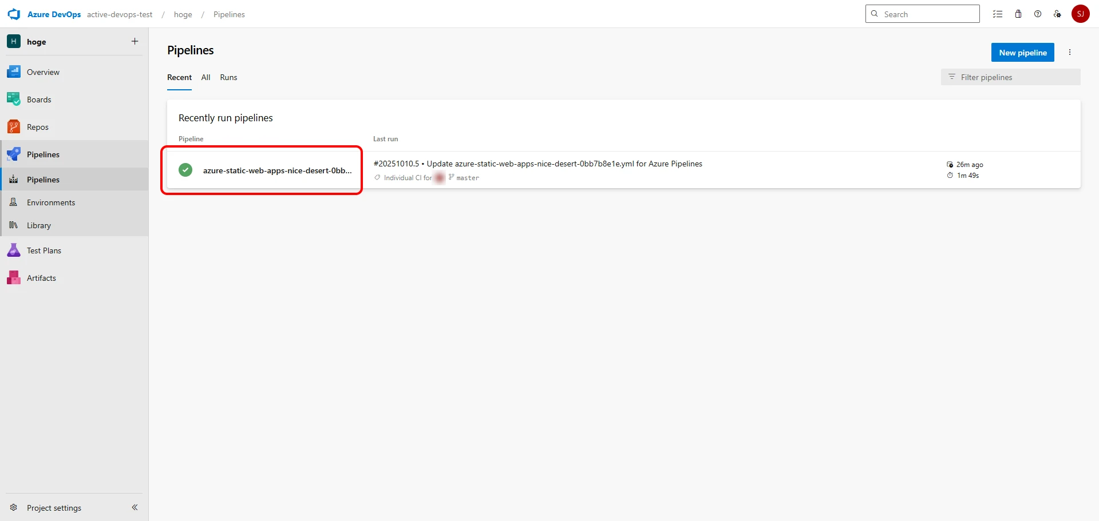Image resolution: width=1099 pixels, height=521 pixels.
Task: Open the More actions menu beside New pipeline
Action: point(1069,53)
